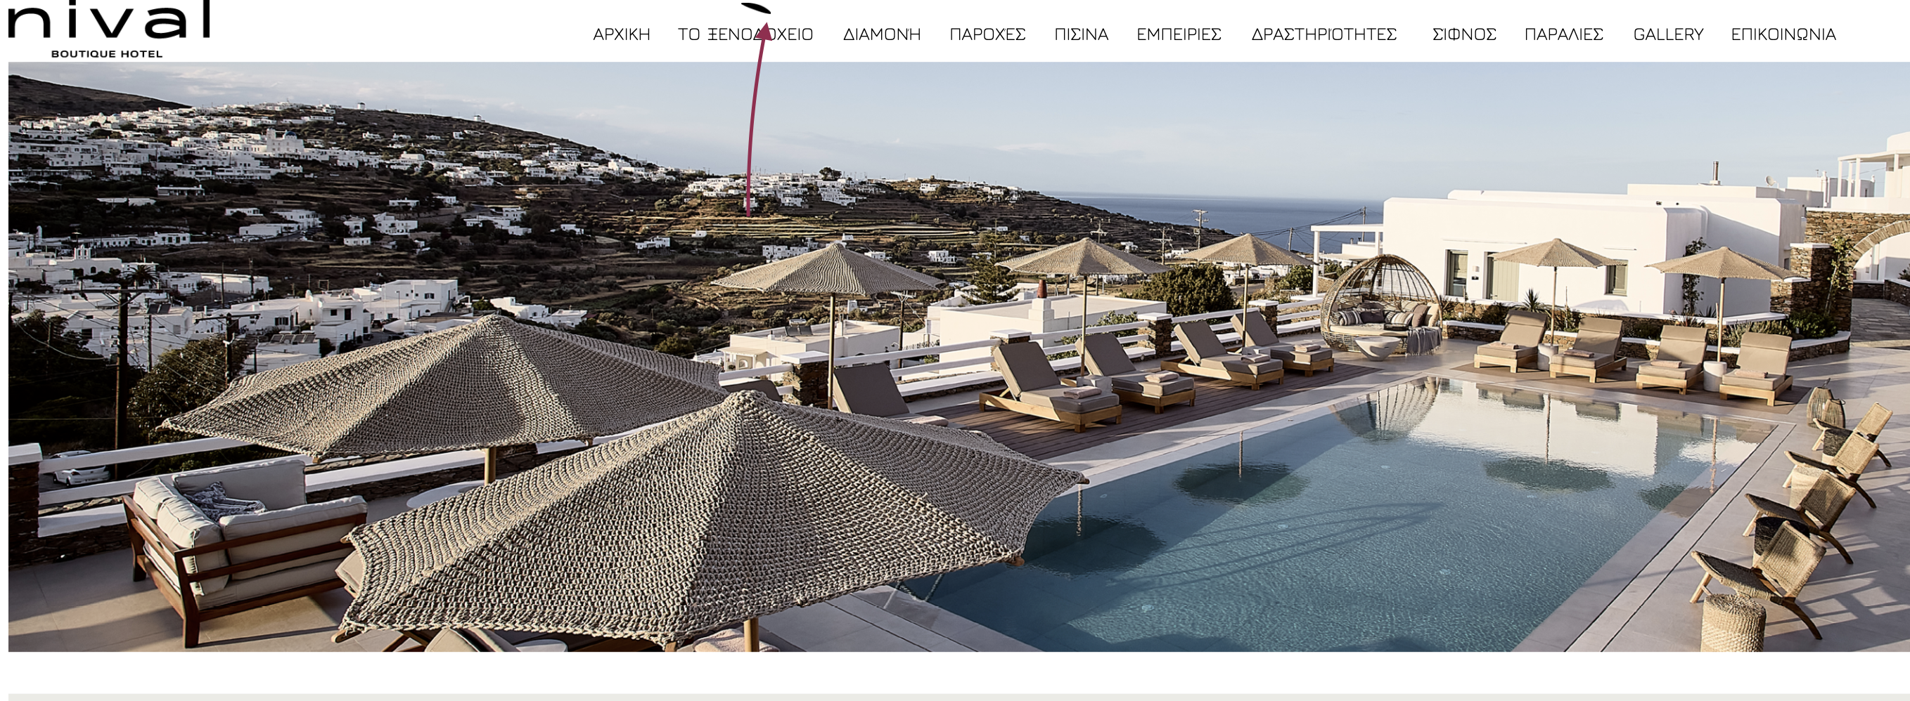Click the white parked car in the photo
The image size is (1910, 701).
pyautogui.click(x=80, y=468)
